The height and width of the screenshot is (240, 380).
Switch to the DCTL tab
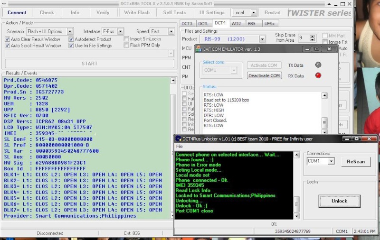pyautogui.click(x=203, y=23)
